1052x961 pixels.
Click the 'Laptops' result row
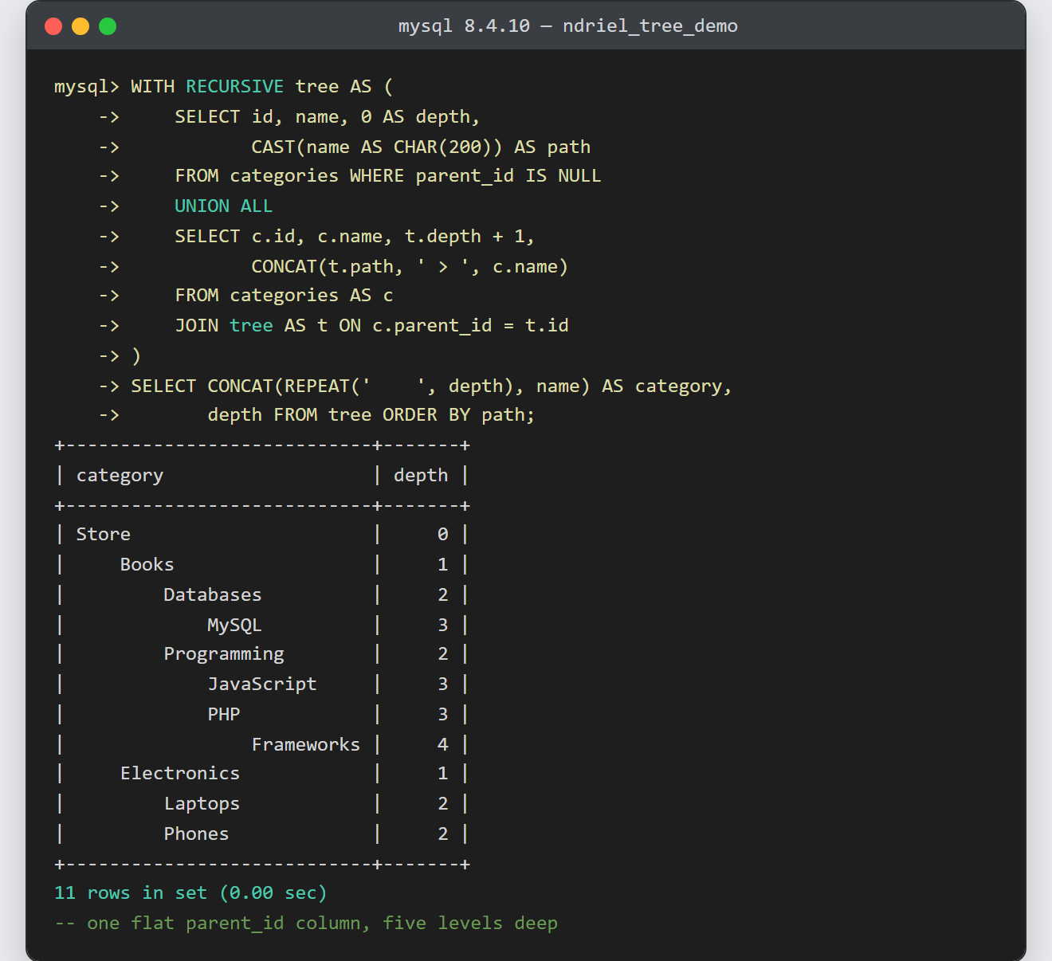click(x=262, y=804)
